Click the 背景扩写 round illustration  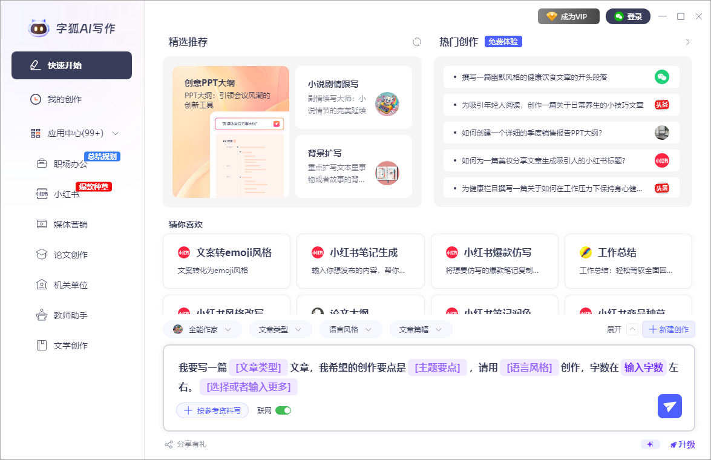click(387, 173)
